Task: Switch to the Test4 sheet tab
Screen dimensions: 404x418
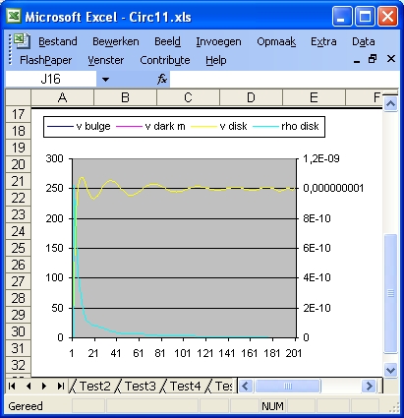Action: pyautogui.click(x=185, y=386)
